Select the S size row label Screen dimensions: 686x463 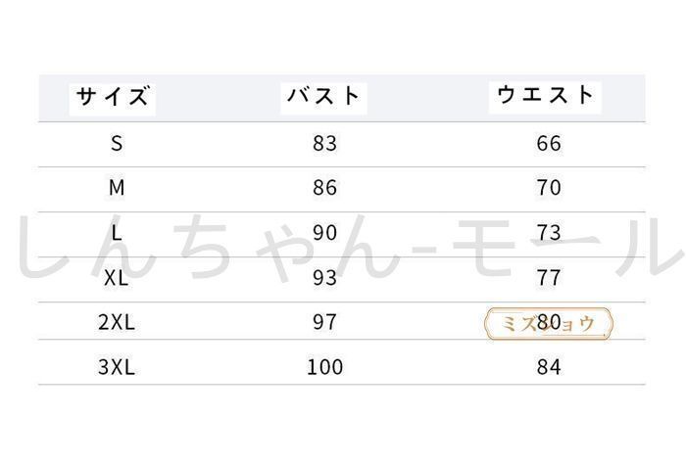117,143
